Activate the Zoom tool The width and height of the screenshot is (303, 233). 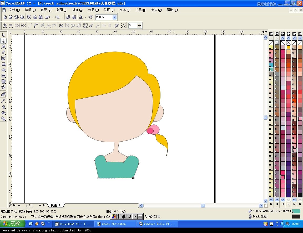pyautogui.click(x=3, y=47)
